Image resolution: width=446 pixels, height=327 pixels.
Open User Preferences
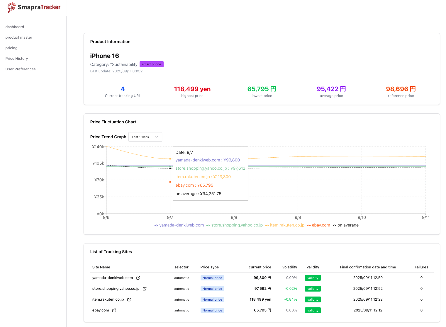click(20, 69)
